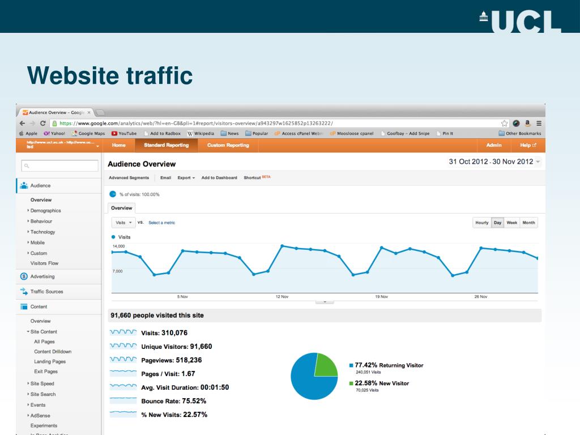
Task: Open Visitors Flow in the sidebar
Action: pos(44,263)
